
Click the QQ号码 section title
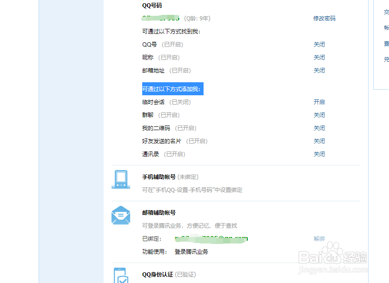(x=152, y=6)
